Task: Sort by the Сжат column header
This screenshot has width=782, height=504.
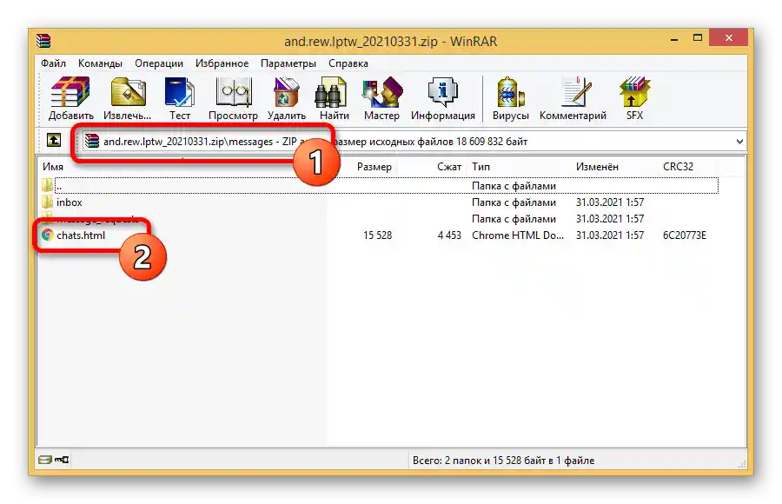Action: point(448,167)
